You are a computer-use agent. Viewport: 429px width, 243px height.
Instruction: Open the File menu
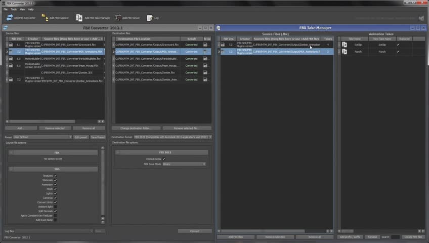click(6, 9)
